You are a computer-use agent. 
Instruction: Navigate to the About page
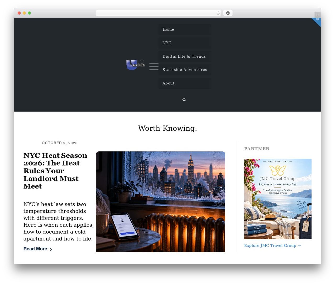click(185, 83)
